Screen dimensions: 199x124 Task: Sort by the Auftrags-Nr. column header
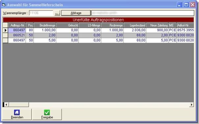pos(17,25)
